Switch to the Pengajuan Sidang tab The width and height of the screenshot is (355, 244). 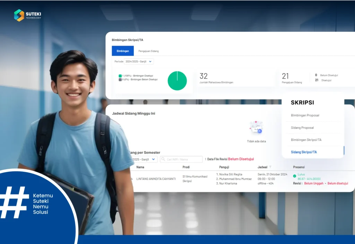148,51
